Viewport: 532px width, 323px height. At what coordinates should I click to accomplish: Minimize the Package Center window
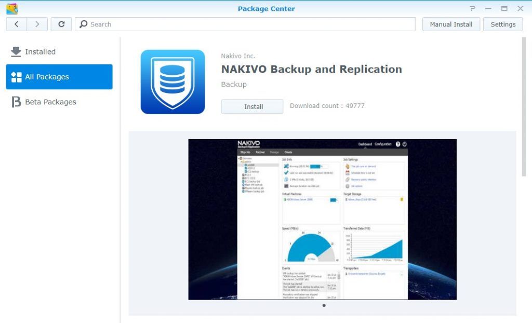[488, 8]
